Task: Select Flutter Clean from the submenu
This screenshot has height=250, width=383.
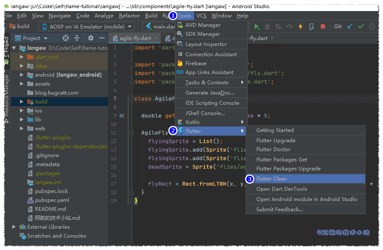Action: [x=272, y=179]
